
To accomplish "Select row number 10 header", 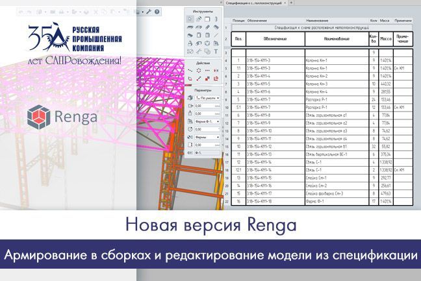I will click(227, 108).
